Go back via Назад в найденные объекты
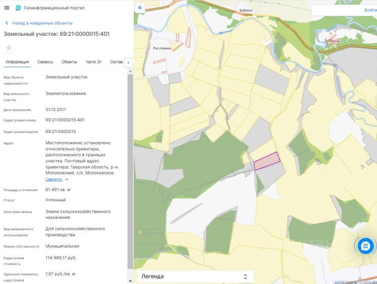377x284 pixels. (x=39, y=23)
